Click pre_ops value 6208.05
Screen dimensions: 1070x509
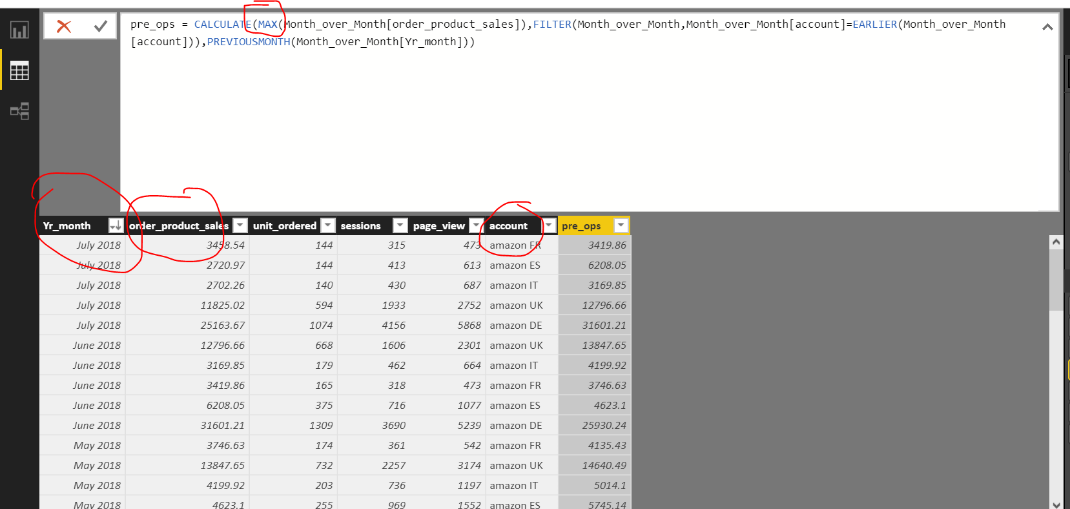pos(595,265)
